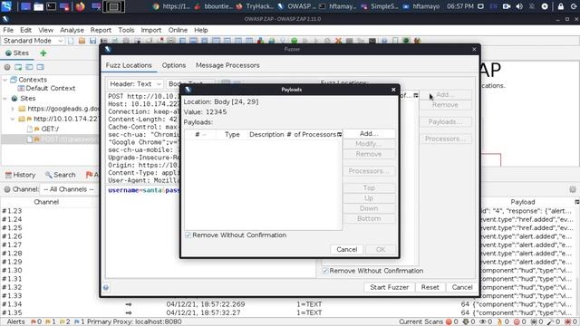The height and width of the screenshot is (326, 580).
Task: Collapse the Contexts tree node
Action: [x=5, y=80]
